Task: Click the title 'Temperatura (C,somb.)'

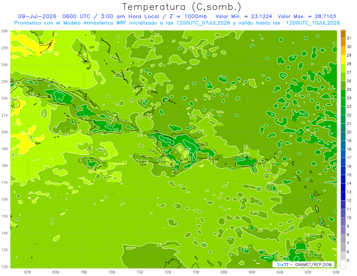Action: (182, 7)
